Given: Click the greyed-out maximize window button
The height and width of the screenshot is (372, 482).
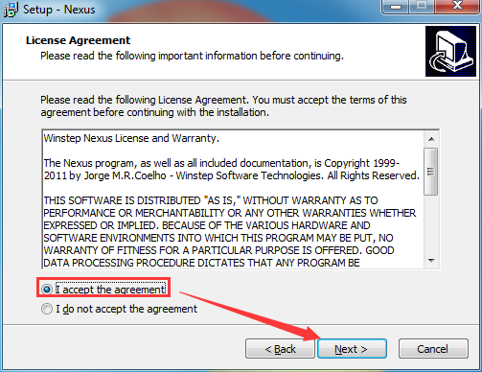Looking at the screenshot, I should tap(422, 7).
